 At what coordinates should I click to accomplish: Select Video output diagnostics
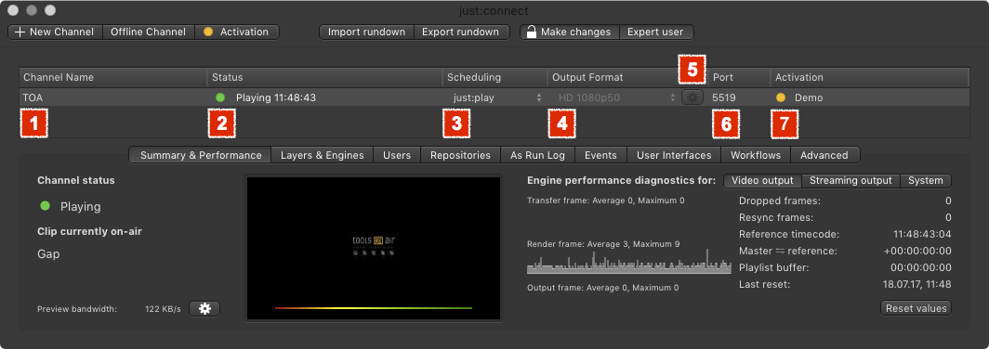pyautogui.click(x=762, y=181)
